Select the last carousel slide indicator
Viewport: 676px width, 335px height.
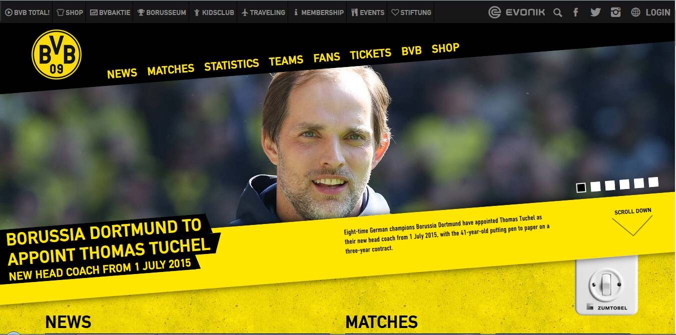pyautogui.click(x=653, y=182)
